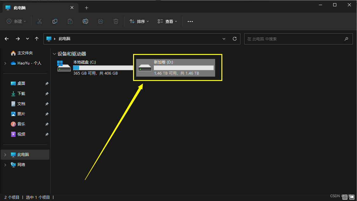The height and width of the screenshot is (201, 357).
Task: Click the pin icon next to 音乐
Action: (47, 124)
